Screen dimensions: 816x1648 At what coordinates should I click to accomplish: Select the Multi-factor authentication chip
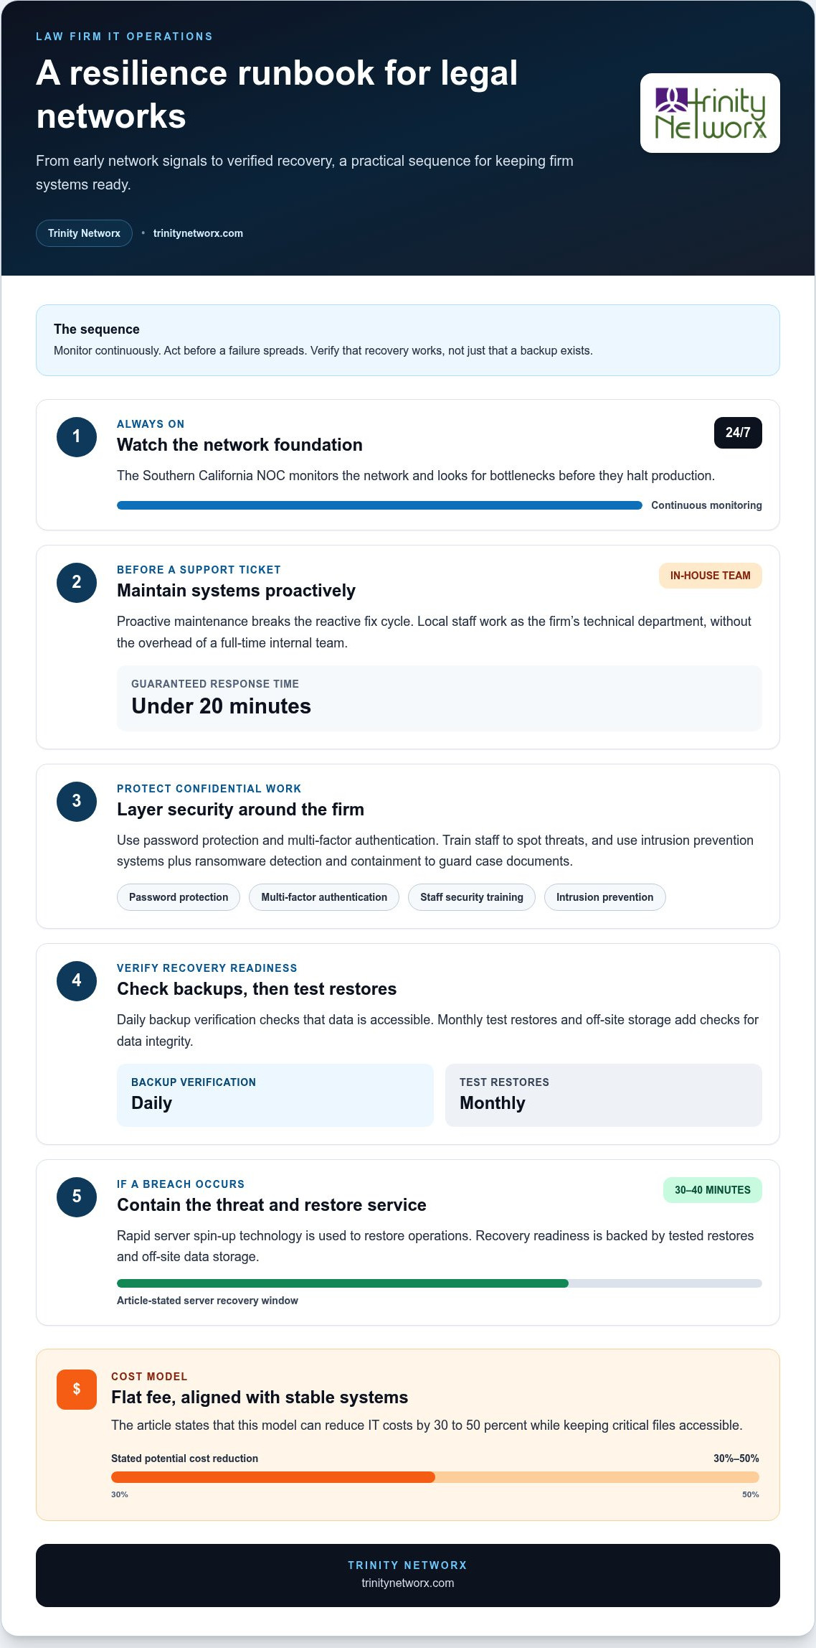324,897
